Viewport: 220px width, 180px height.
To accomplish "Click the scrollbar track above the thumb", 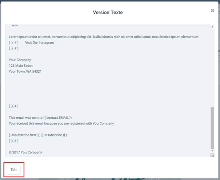I will click(212, 65).
